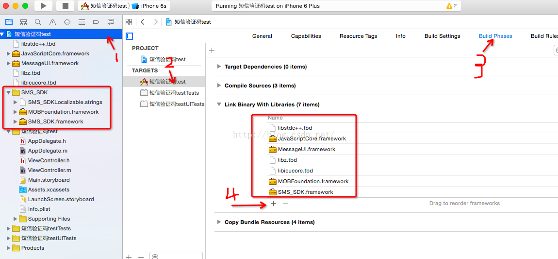Select the root project 短信验证码test in navigator
Screen dimensions: 558x259
(x=61, y=34)
